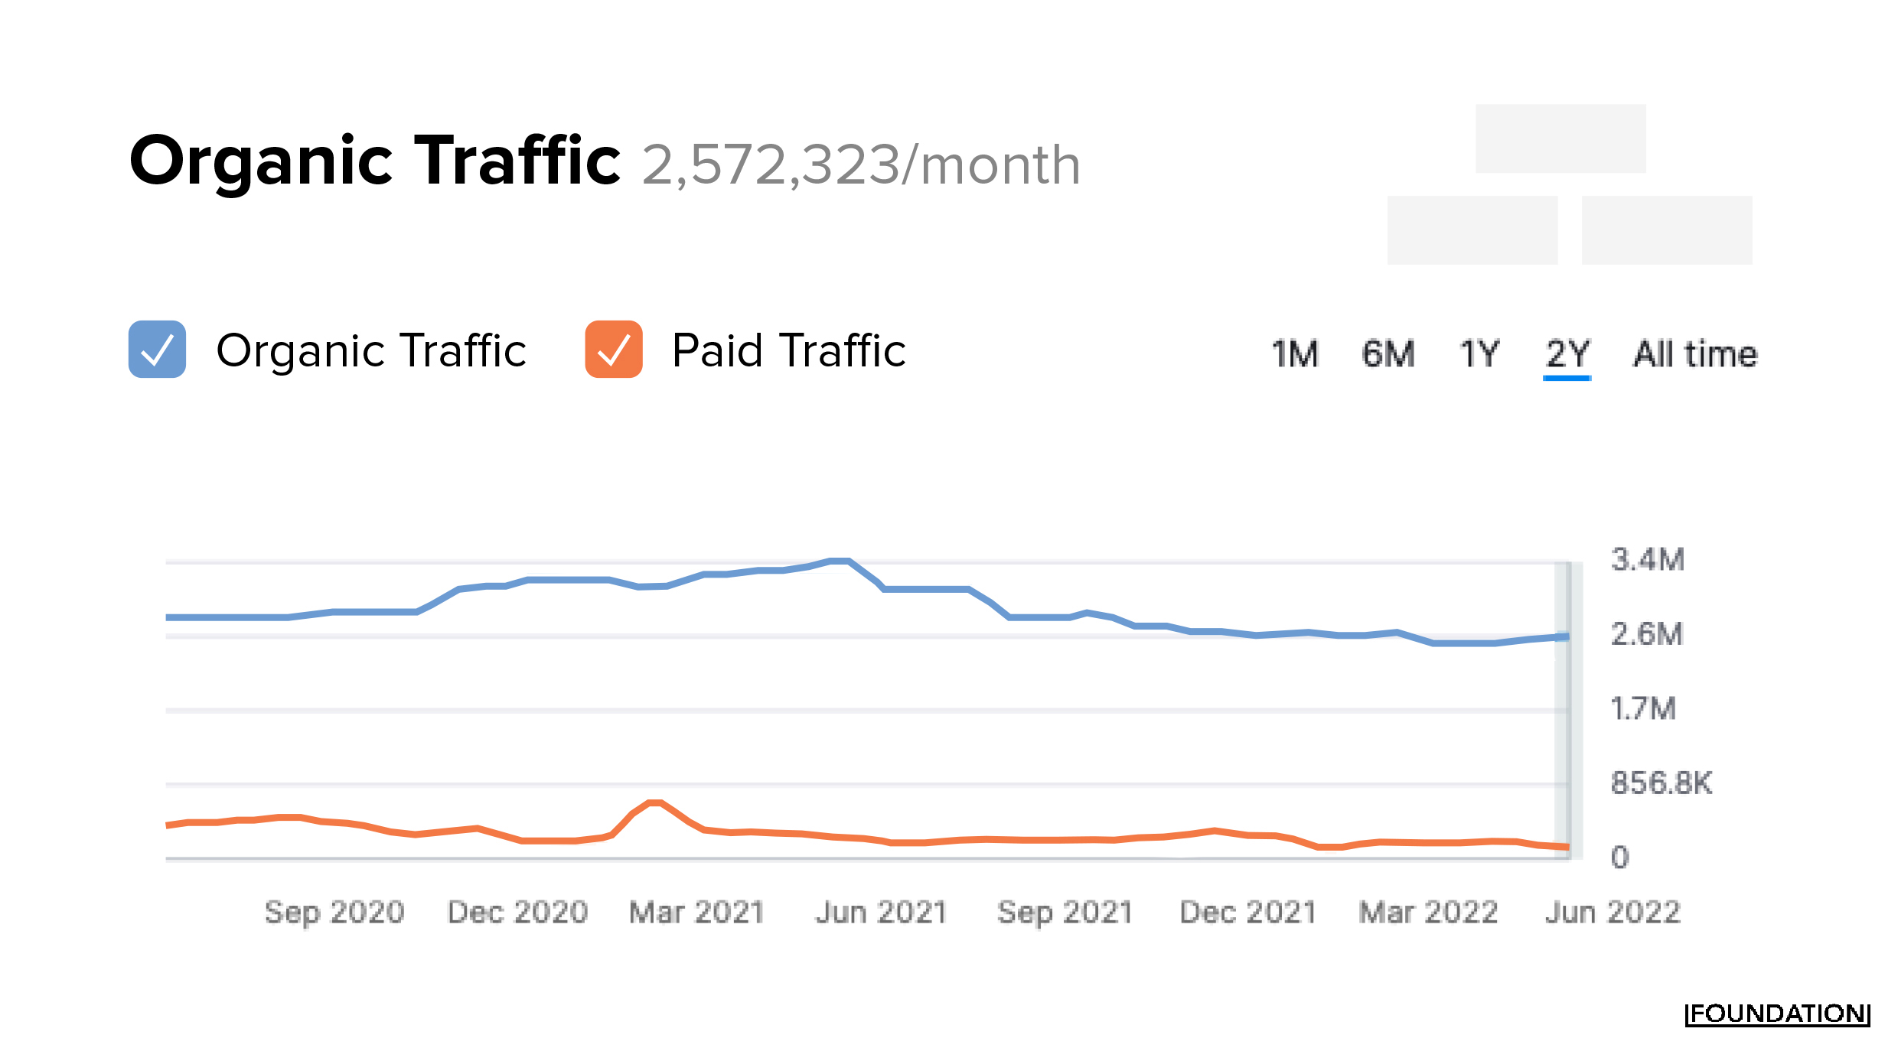Click the 2,572,323/month traffic figure
This screenshot has width=1898, height=1048.
pyautogui.click(x=861, y=164)
